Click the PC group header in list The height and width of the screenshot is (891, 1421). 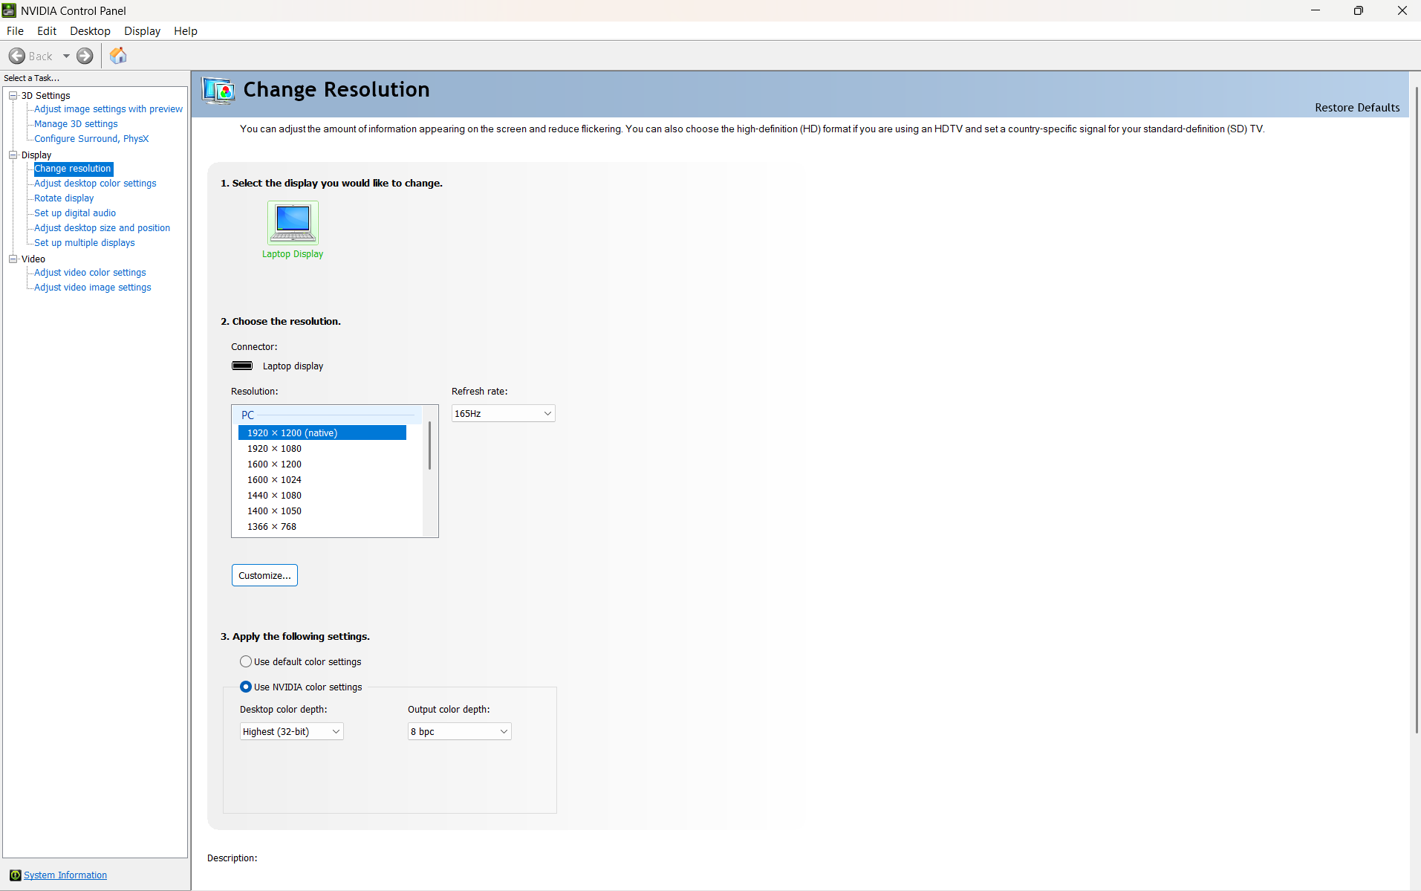[327, 415]
